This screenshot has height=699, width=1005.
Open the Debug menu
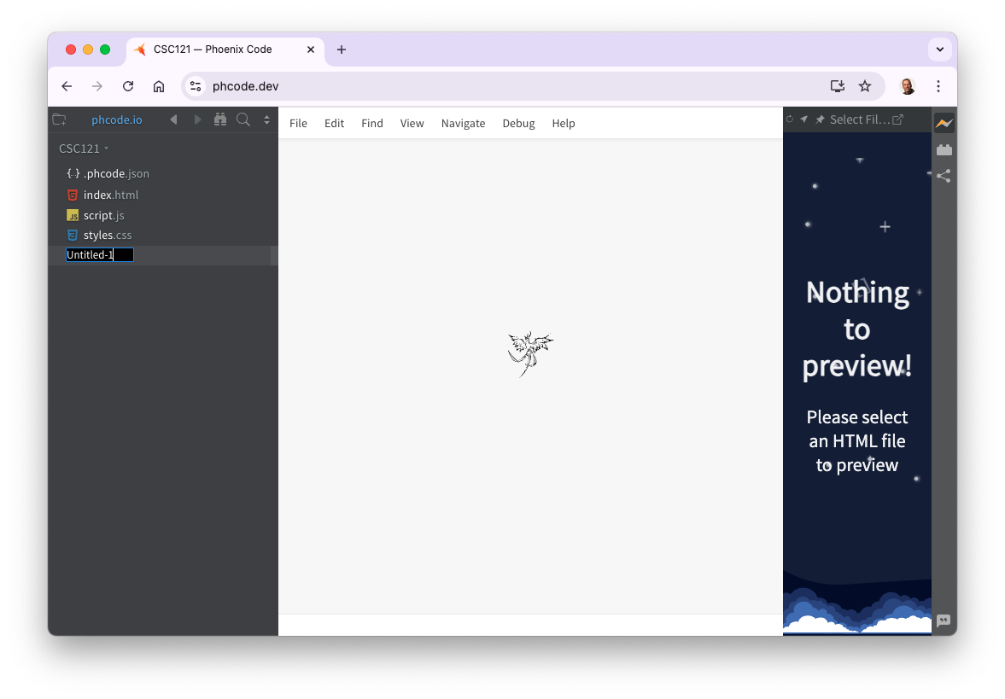coord(518,123)
